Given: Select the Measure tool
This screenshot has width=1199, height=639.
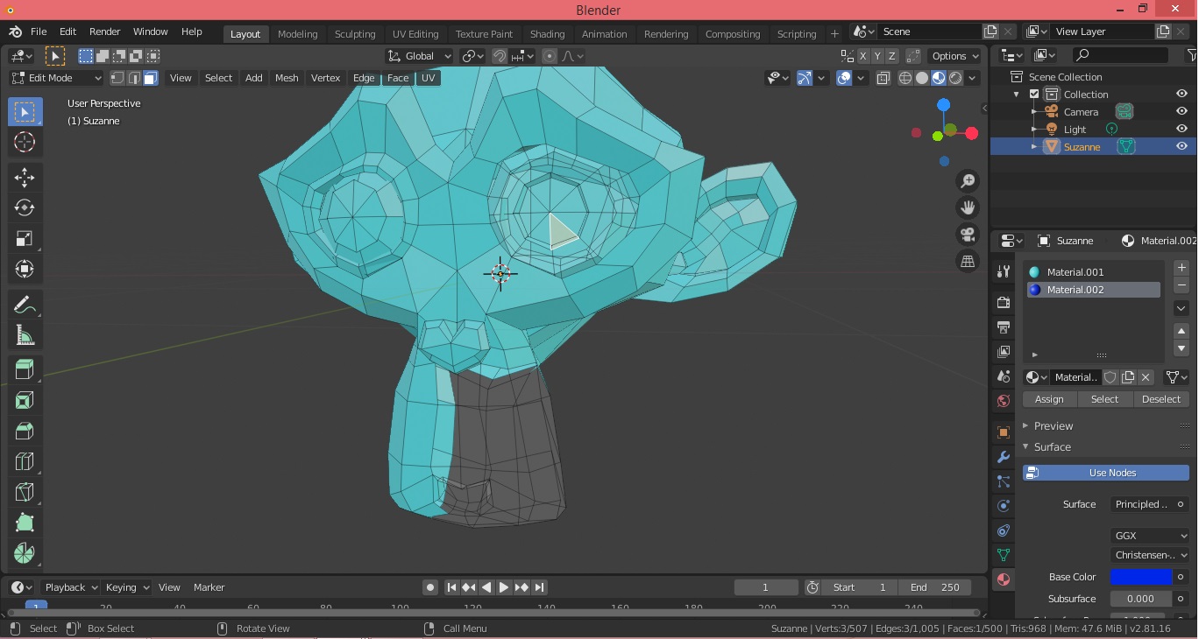Looking at the screenshot, I should coord(25,334).
